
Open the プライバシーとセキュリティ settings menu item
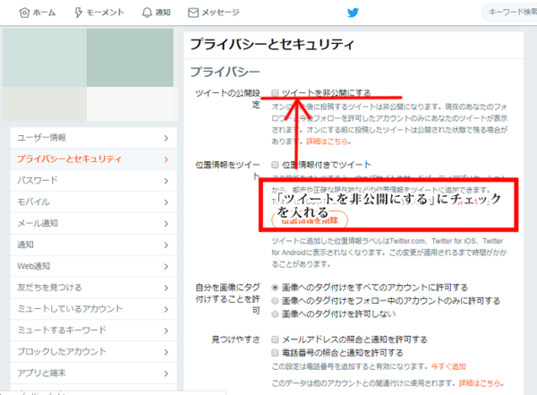point(93,159)
